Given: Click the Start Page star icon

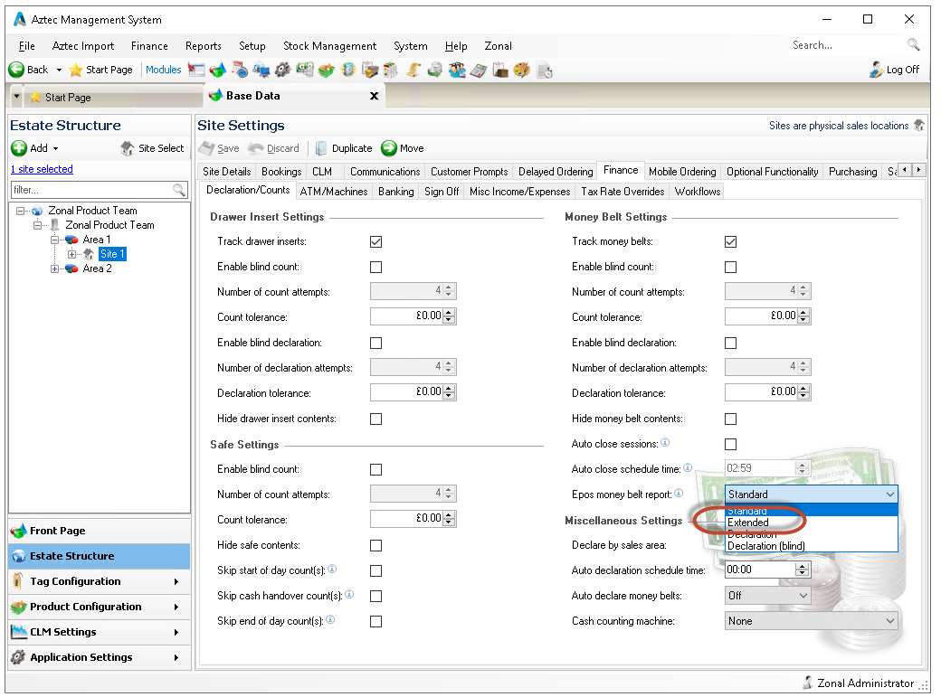Looking at the screenshot, I should [x=76, y=70].
